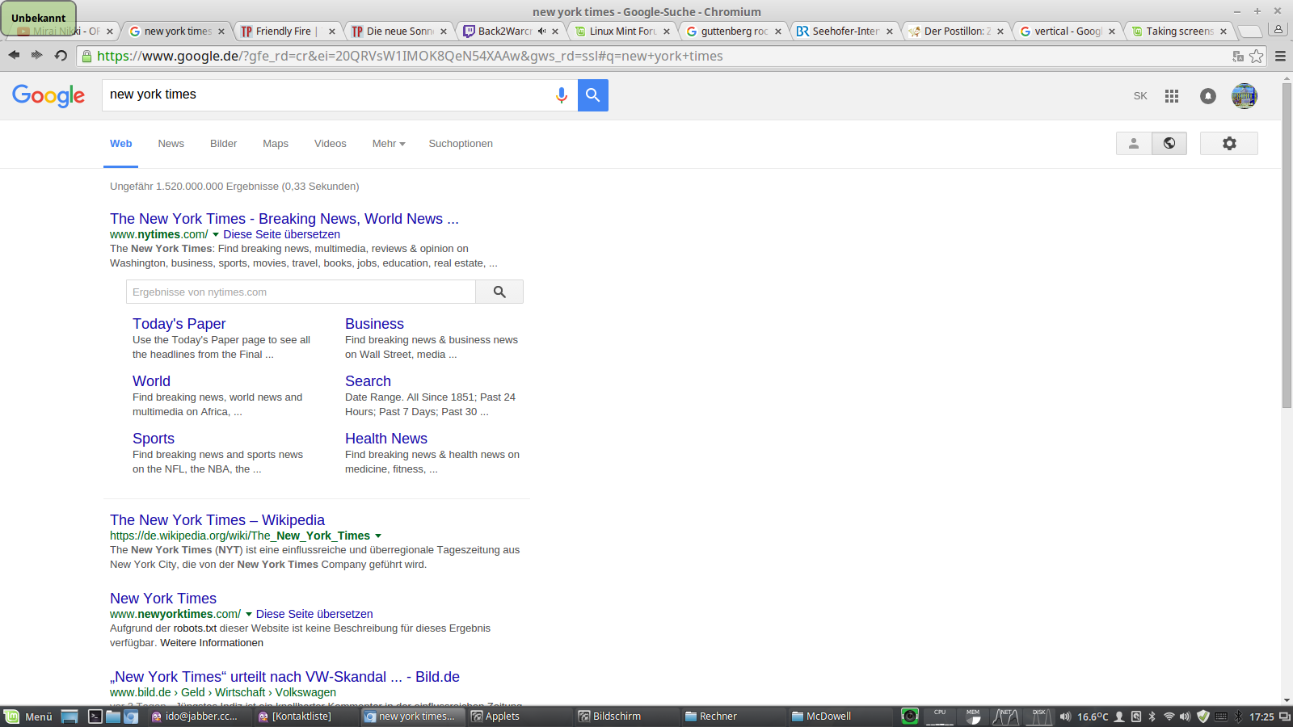Image resolution: width=1293 pixels, height=727 pixels.
Task: Focus the Ergebnisse von nytimes.com search field
Action: pyautogui.click(x=301, y=292)
